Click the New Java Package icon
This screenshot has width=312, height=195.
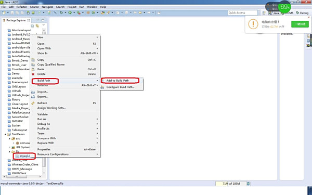pyautogui.click(x=88, y=12)
